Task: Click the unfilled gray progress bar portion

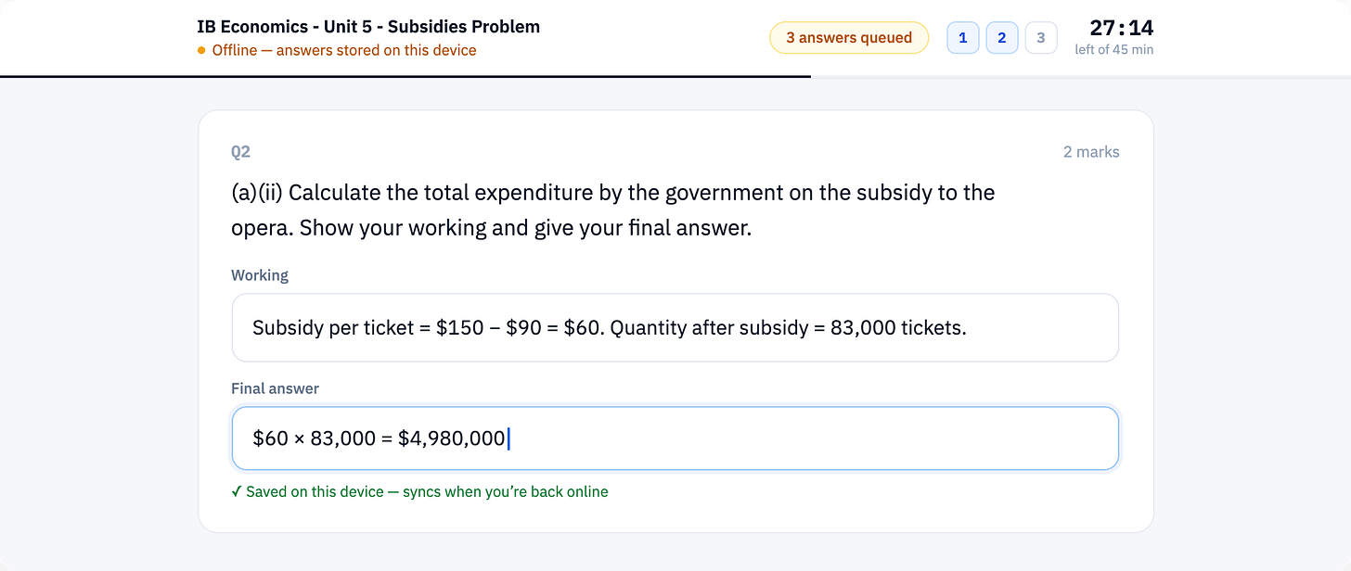Action: tap(1081, 76)
